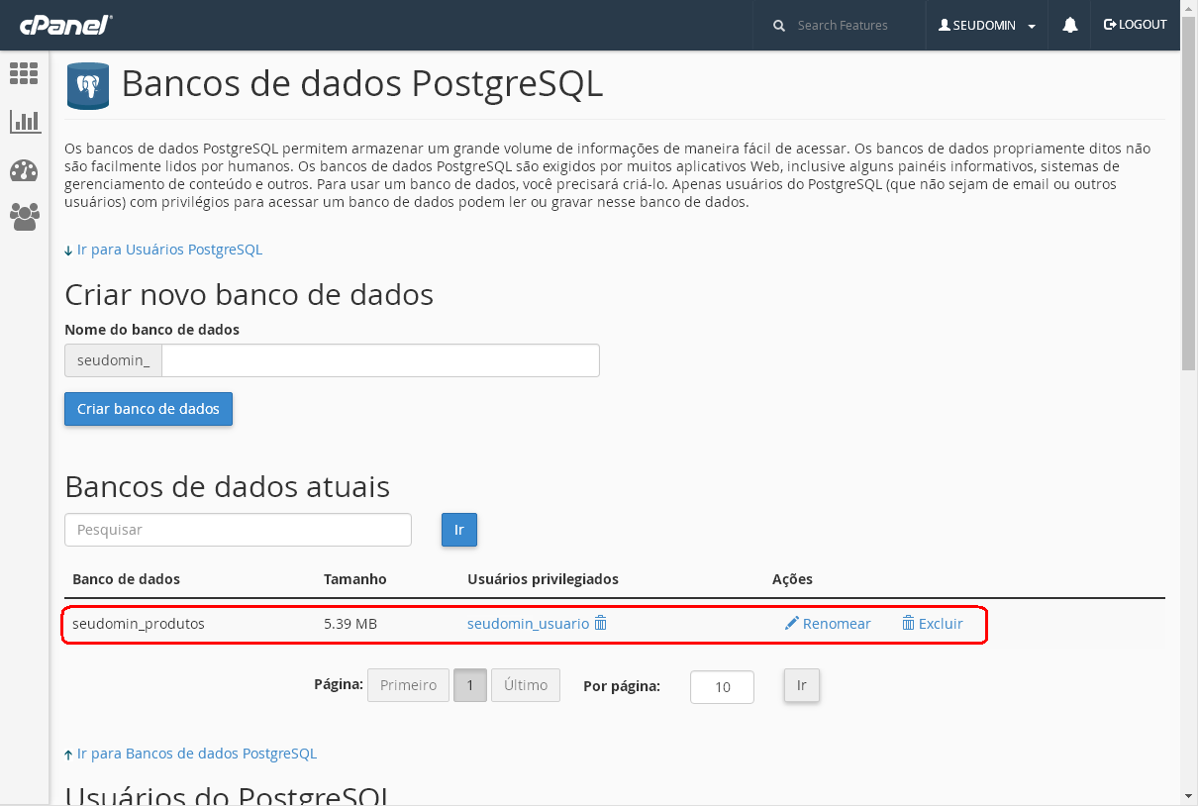Open the notifications bell
The width and height of the screenshot is (1198, 806).
pos(1070,26)
